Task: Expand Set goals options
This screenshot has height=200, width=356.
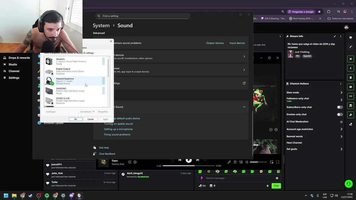Action: click(x=342, y=149)
